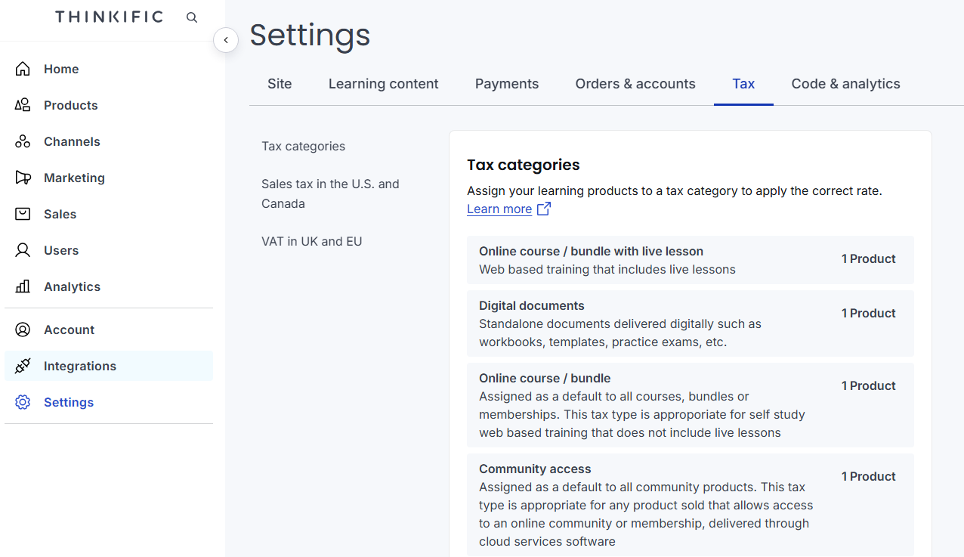Open Products via its shapes icon
Screen dimensions: 964x557
pyautogui.click(x=23, y=105)
